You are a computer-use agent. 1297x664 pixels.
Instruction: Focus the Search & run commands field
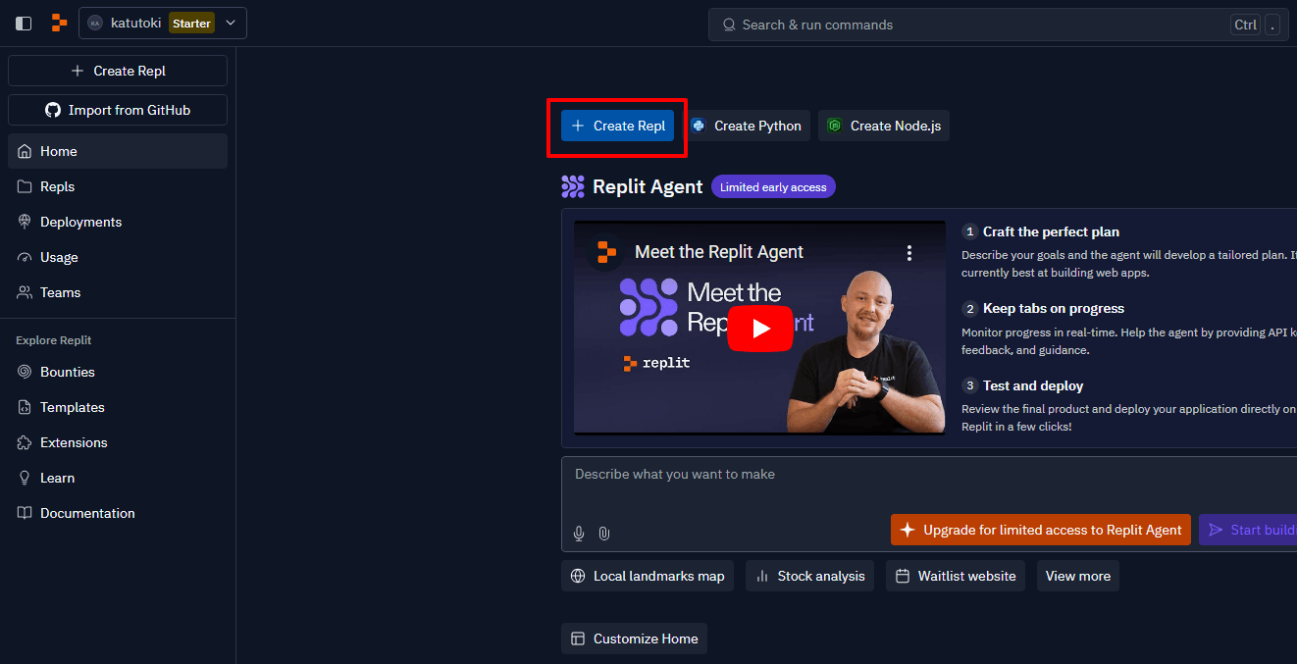[x=999, y=25]
